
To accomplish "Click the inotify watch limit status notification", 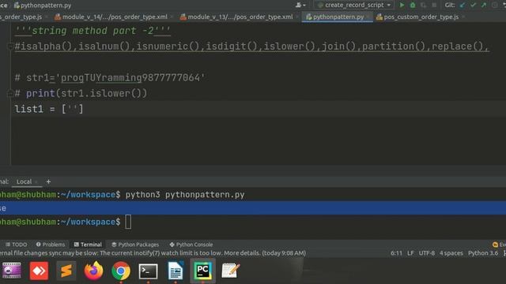I will tap(153, 253).
